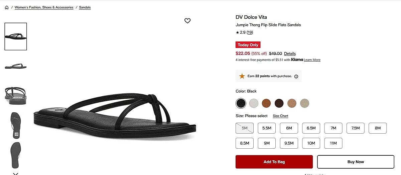Click the points info circle icon
401x175 pixels.
coord(296,76)
